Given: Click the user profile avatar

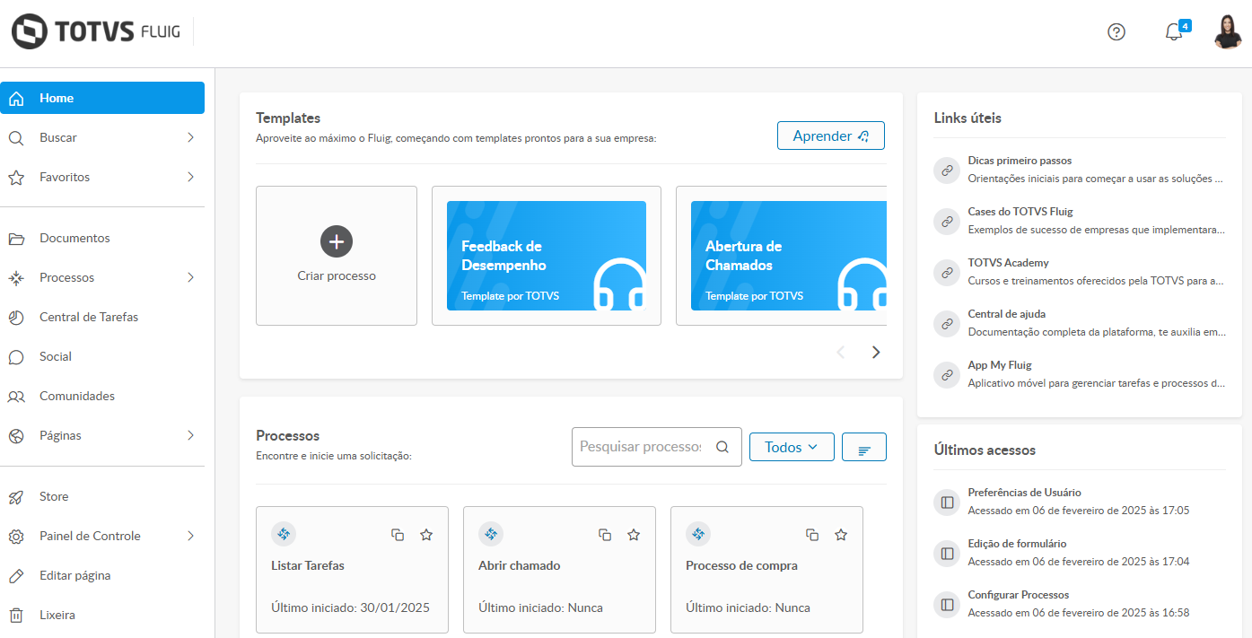Looking at the screenshot, I should (x=1227, y=32).
